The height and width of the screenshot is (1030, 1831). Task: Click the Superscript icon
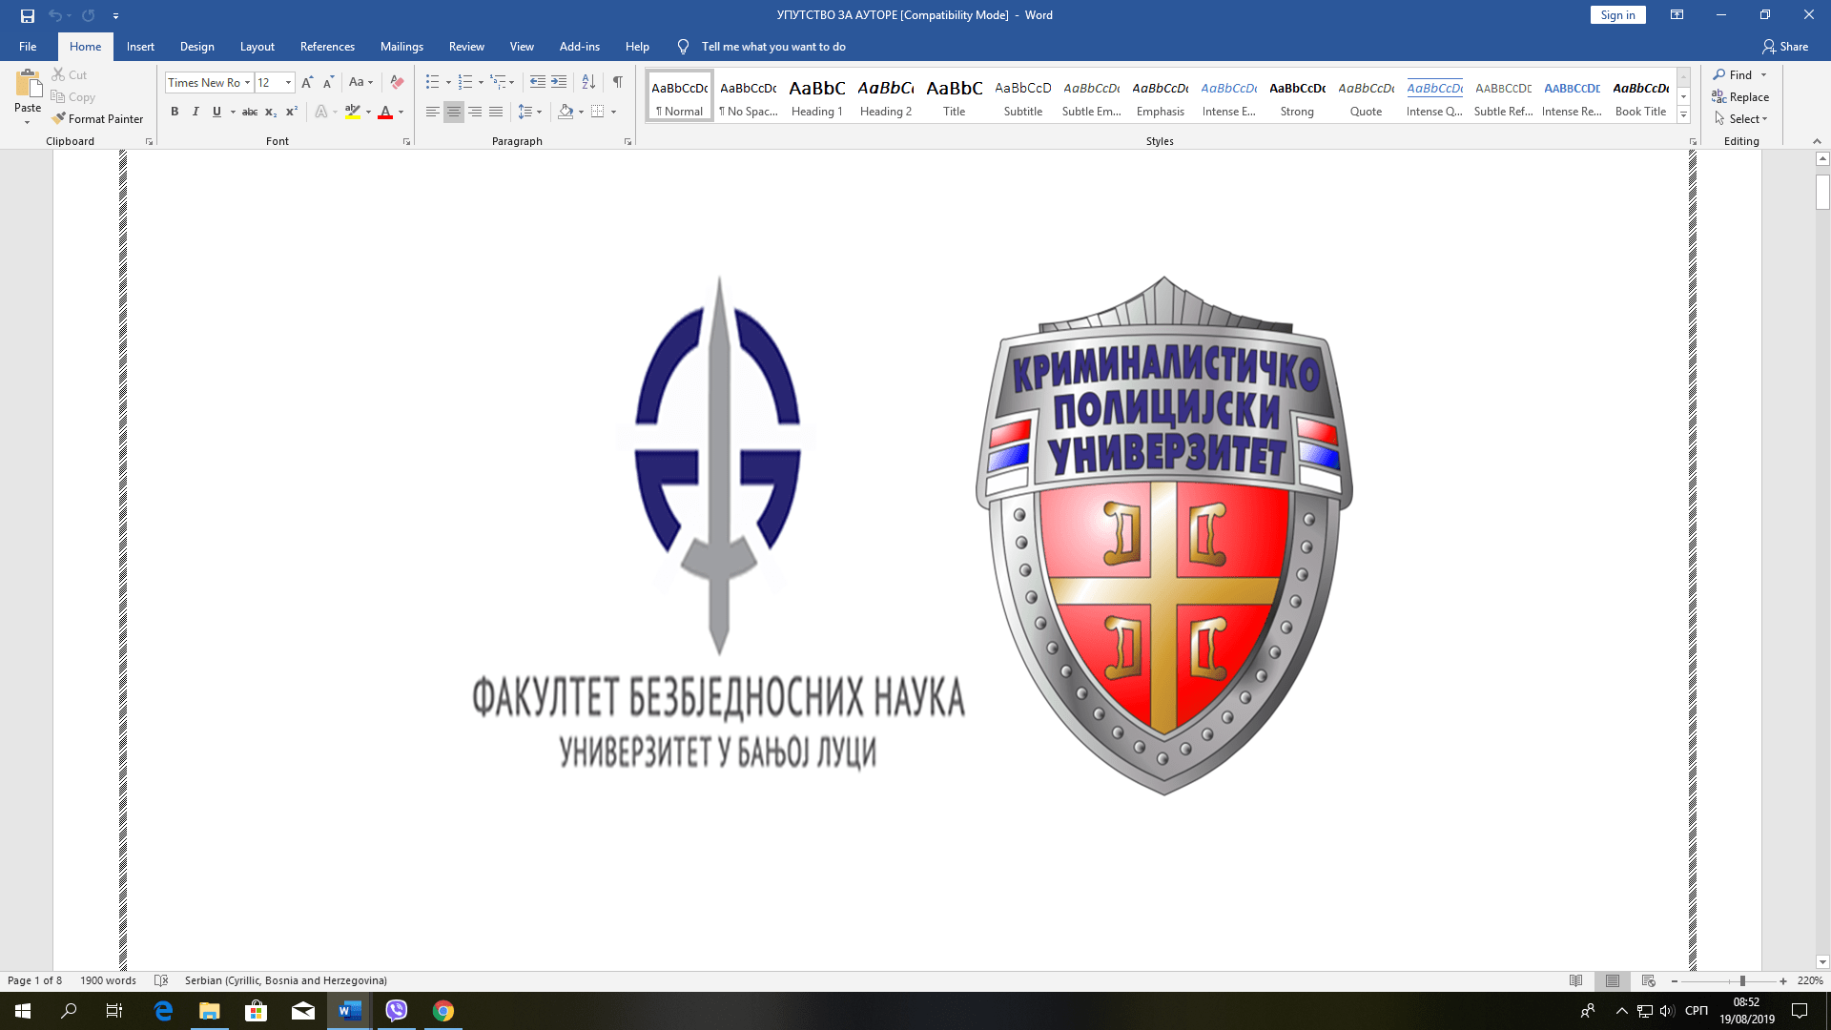pyautogui.click(x=292, y=113)
